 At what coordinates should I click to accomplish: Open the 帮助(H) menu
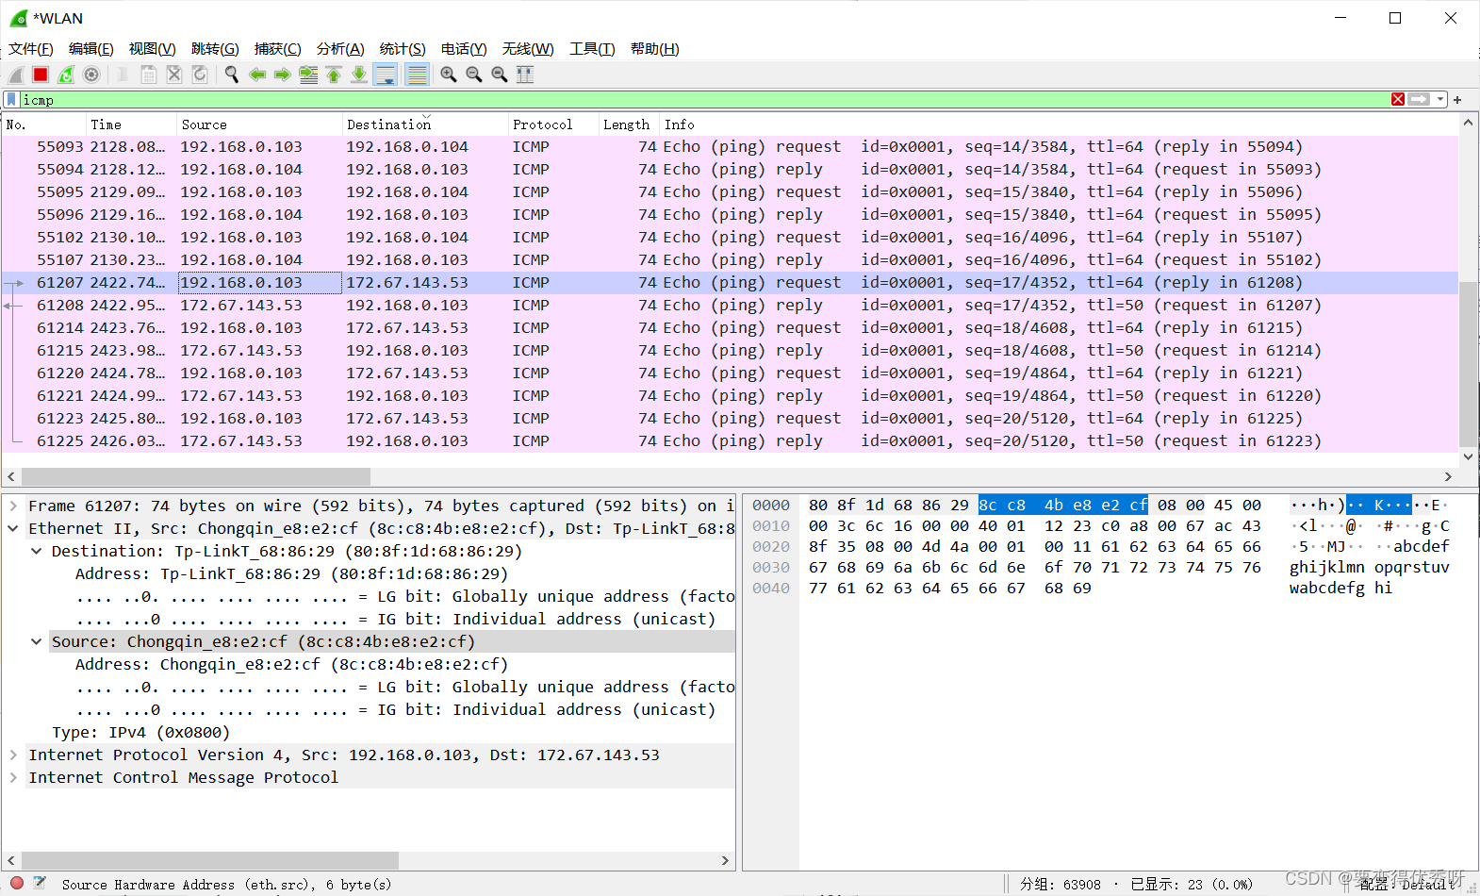tap(655, 49)
